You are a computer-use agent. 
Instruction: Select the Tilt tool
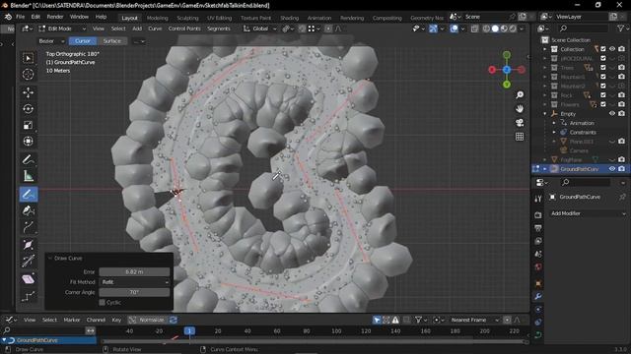tap(29, 262)
